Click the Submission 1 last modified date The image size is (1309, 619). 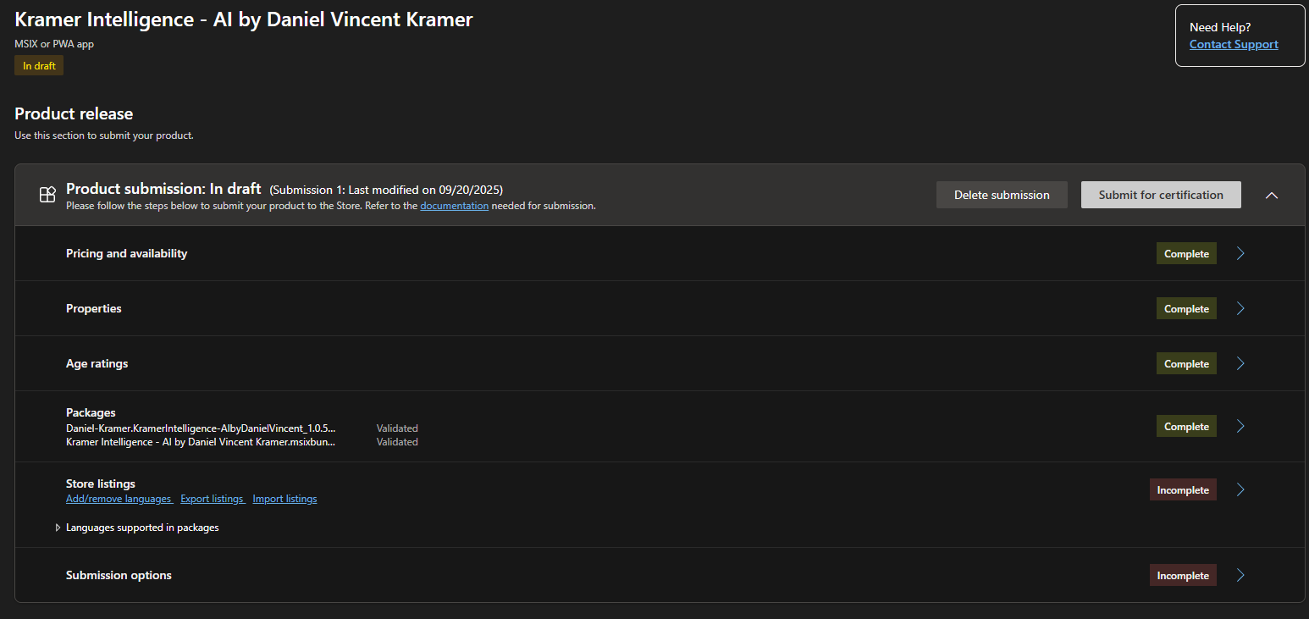[x=386, y=190]
